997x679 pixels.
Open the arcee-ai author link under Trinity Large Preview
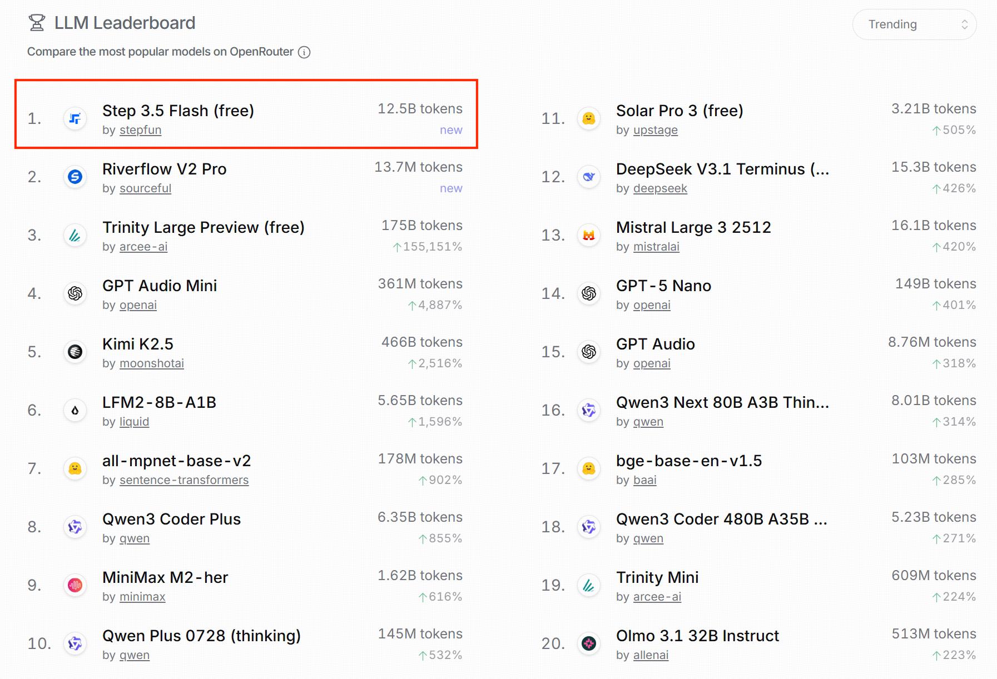pos(143,247)
